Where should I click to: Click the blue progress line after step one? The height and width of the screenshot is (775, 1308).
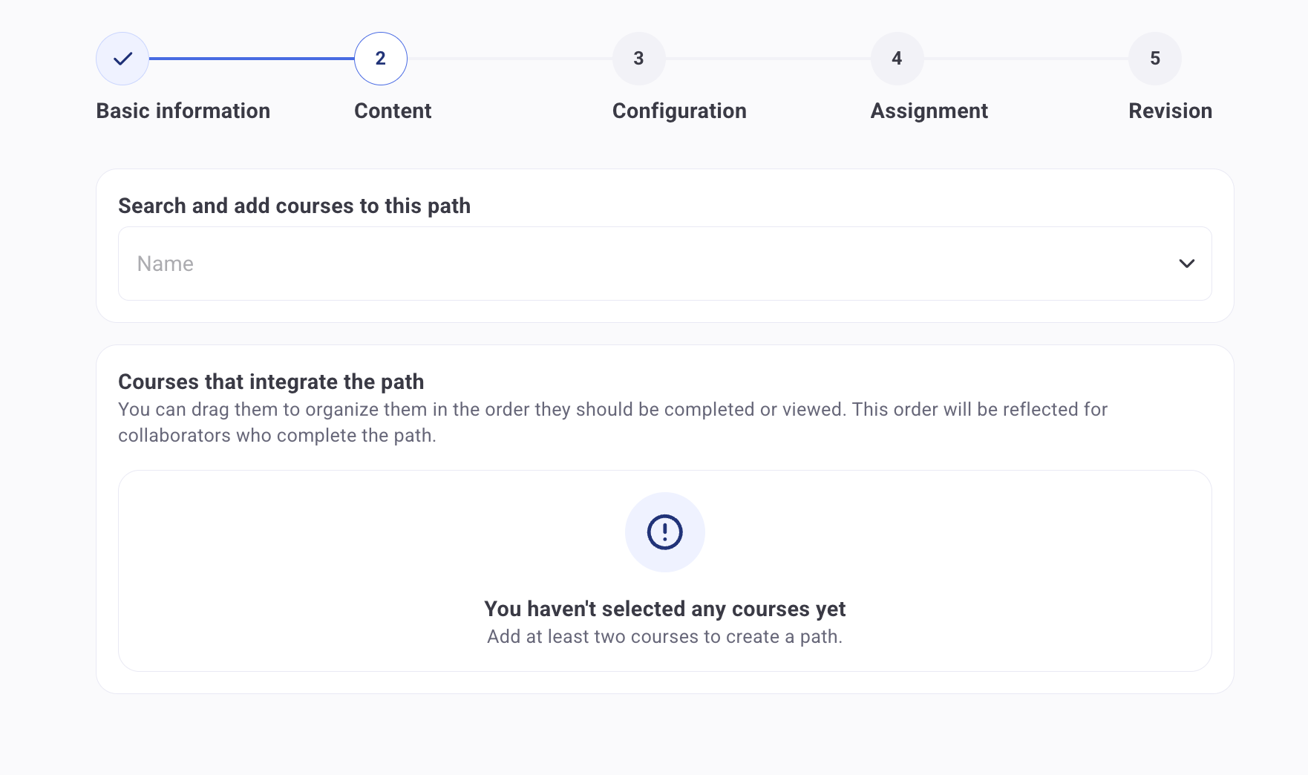click(x=252, y=59)
